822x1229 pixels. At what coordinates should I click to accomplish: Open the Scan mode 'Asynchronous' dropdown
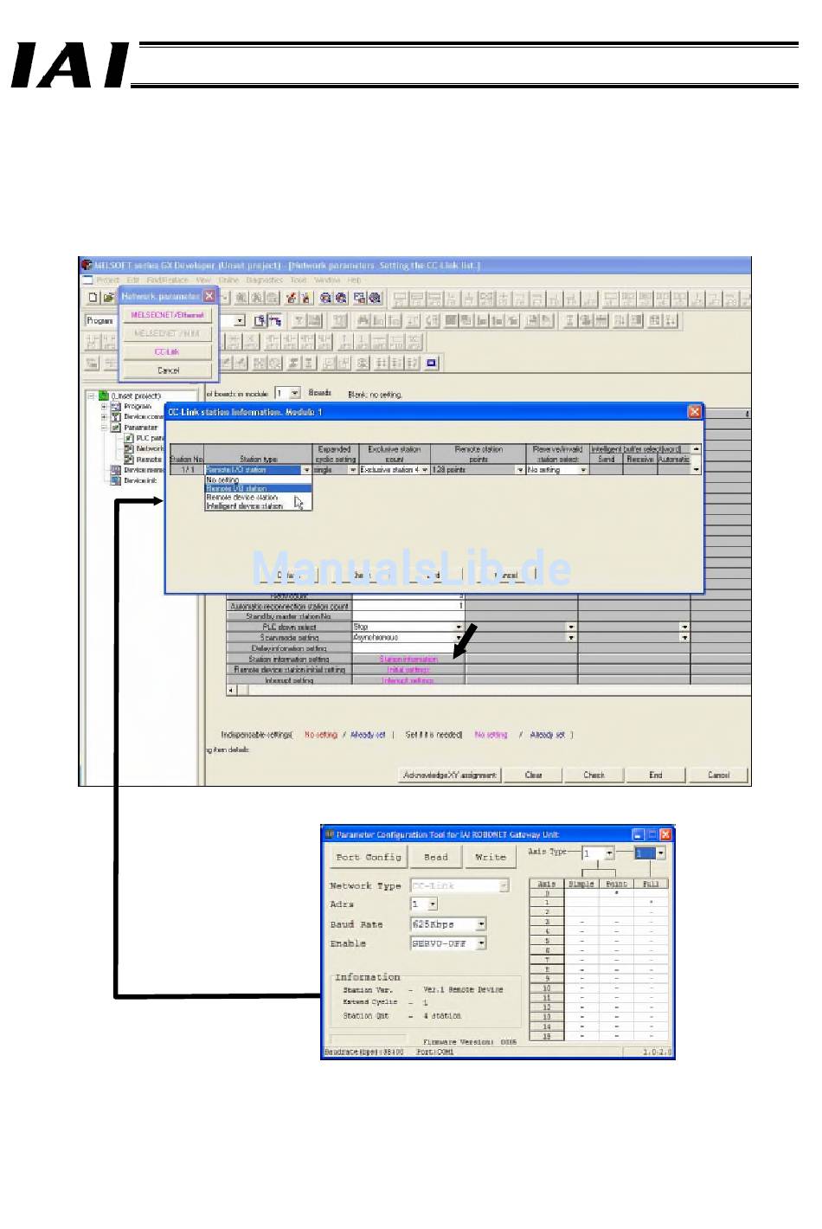pyautogui.click(x=459, y=637)
